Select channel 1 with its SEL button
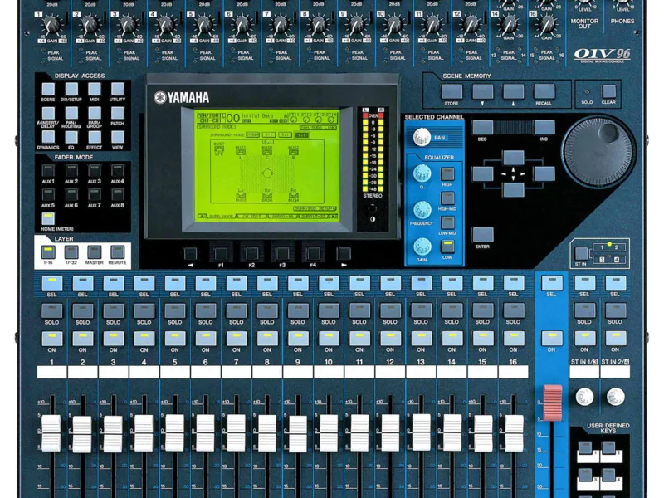The image size is (664, 498). click(51, 283)
